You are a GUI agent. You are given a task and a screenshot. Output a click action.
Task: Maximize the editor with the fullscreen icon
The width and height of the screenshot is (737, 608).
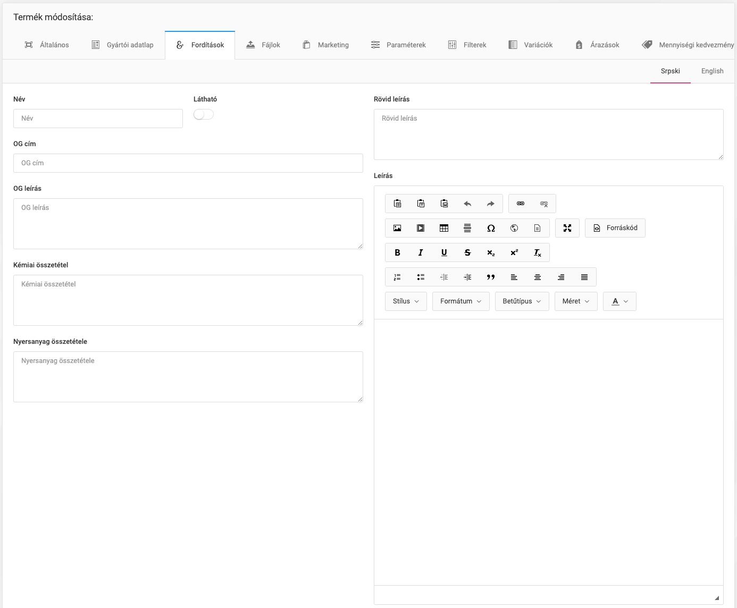(567, 228)
